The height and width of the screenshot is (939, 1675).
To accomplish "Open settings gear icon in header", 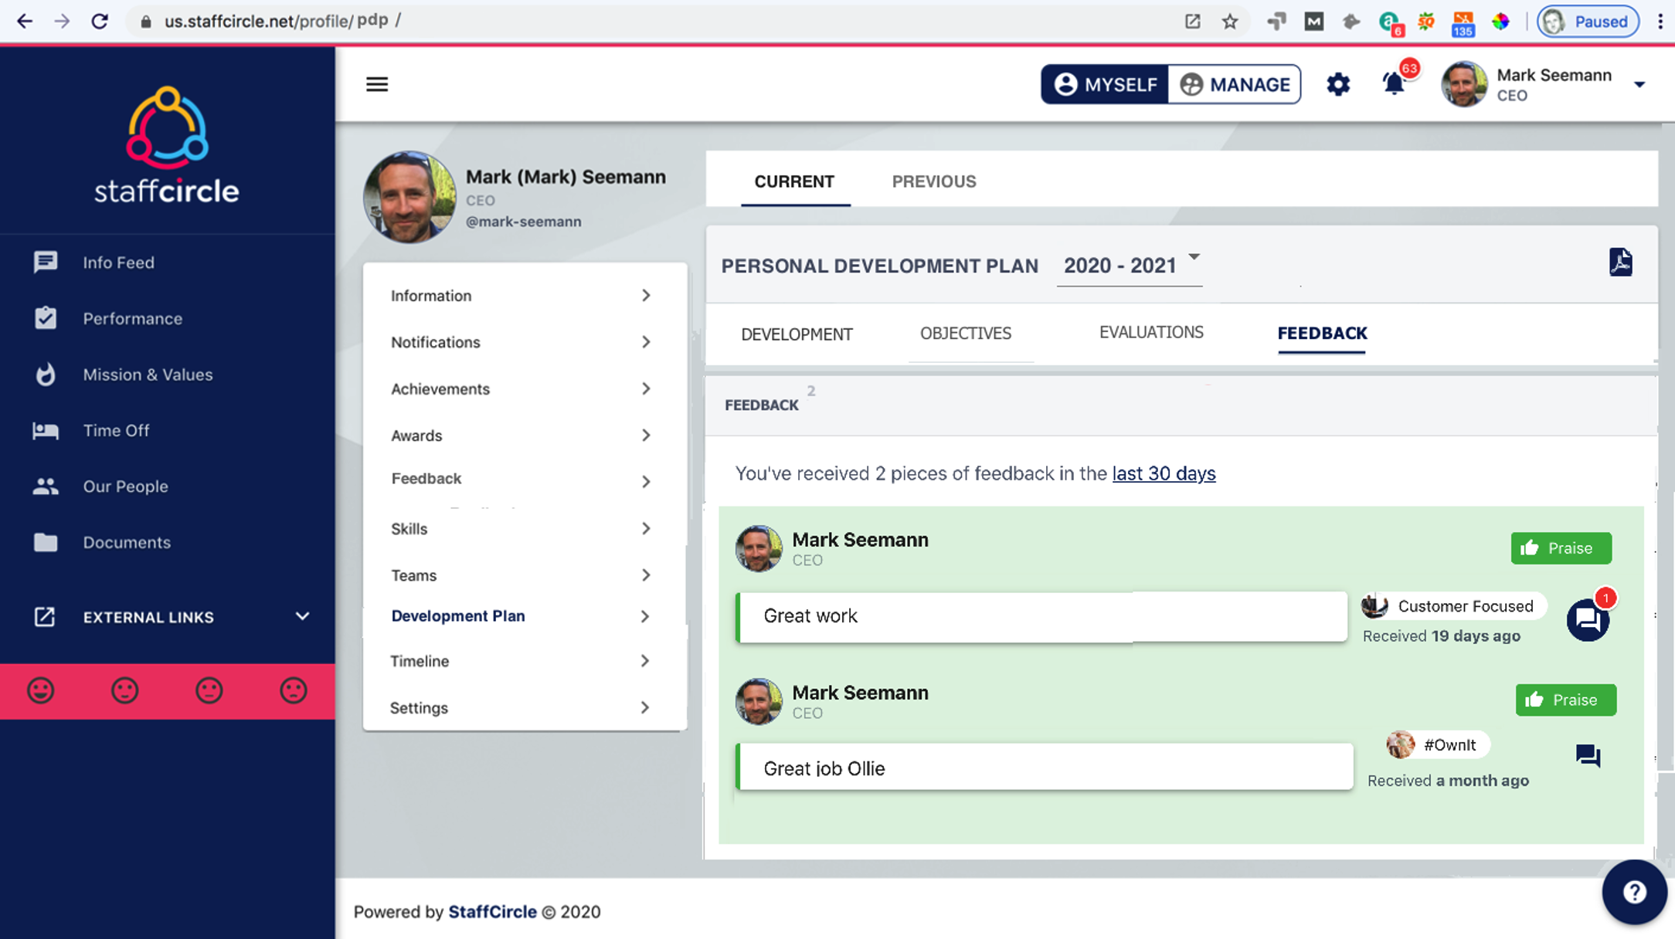I will click(x=1338, y=84).
